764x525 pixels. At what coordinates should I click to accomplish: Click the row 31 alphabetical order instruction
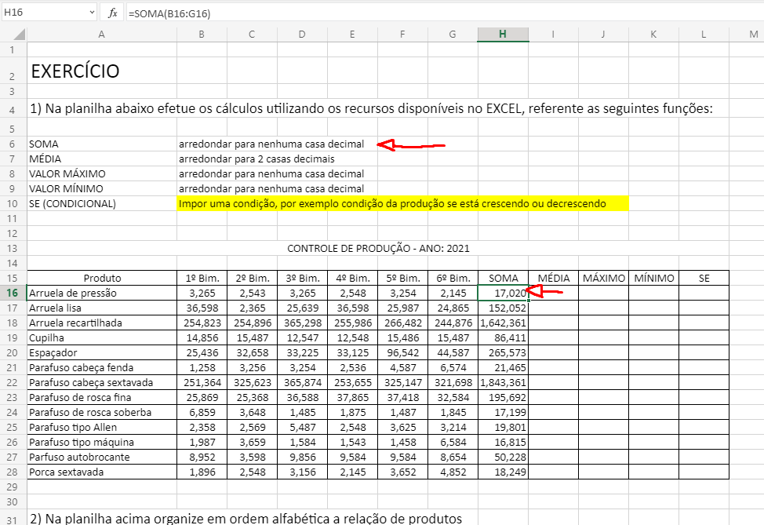(x=246, y=518)
